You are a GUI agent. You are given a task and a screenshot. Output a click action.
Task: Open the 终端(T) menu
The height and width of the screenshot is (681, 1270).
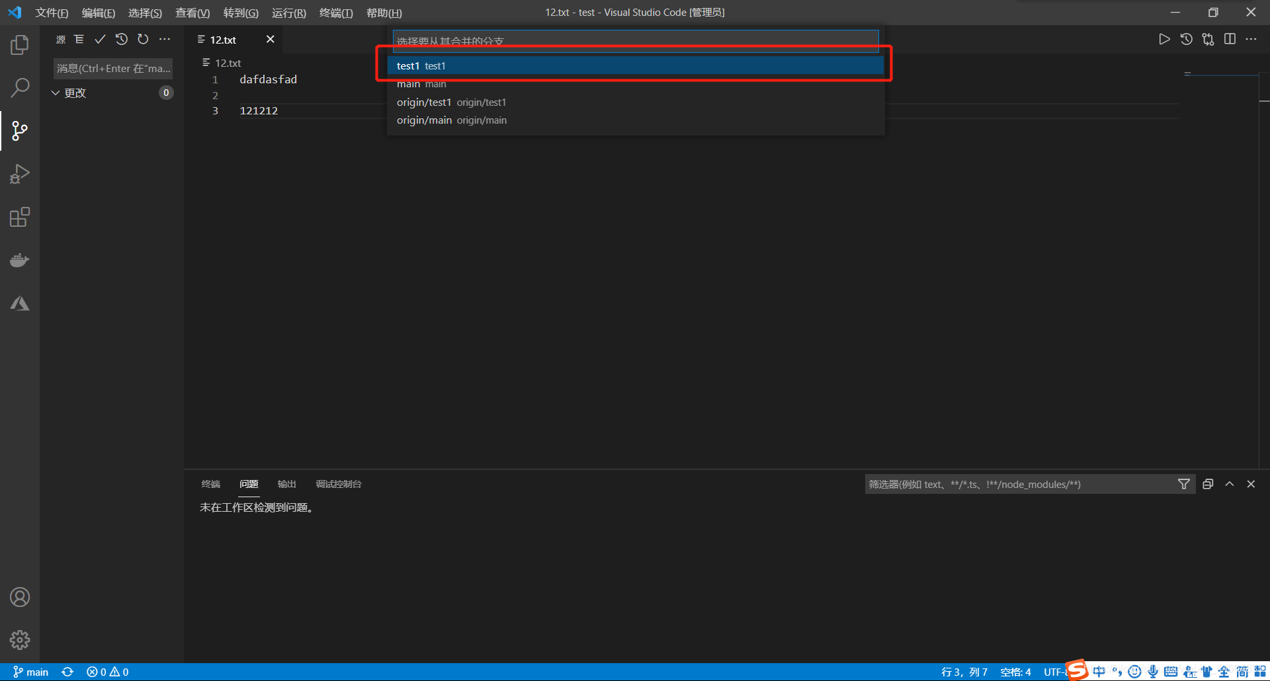[x=336, y=13]
